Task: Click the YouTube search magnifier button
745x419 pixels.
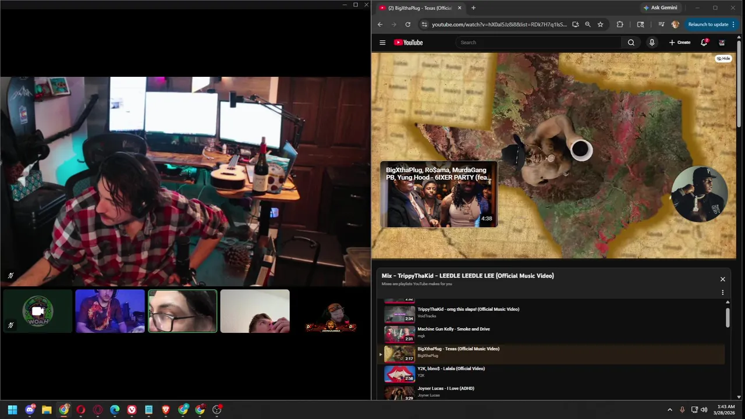Action: 631,42
